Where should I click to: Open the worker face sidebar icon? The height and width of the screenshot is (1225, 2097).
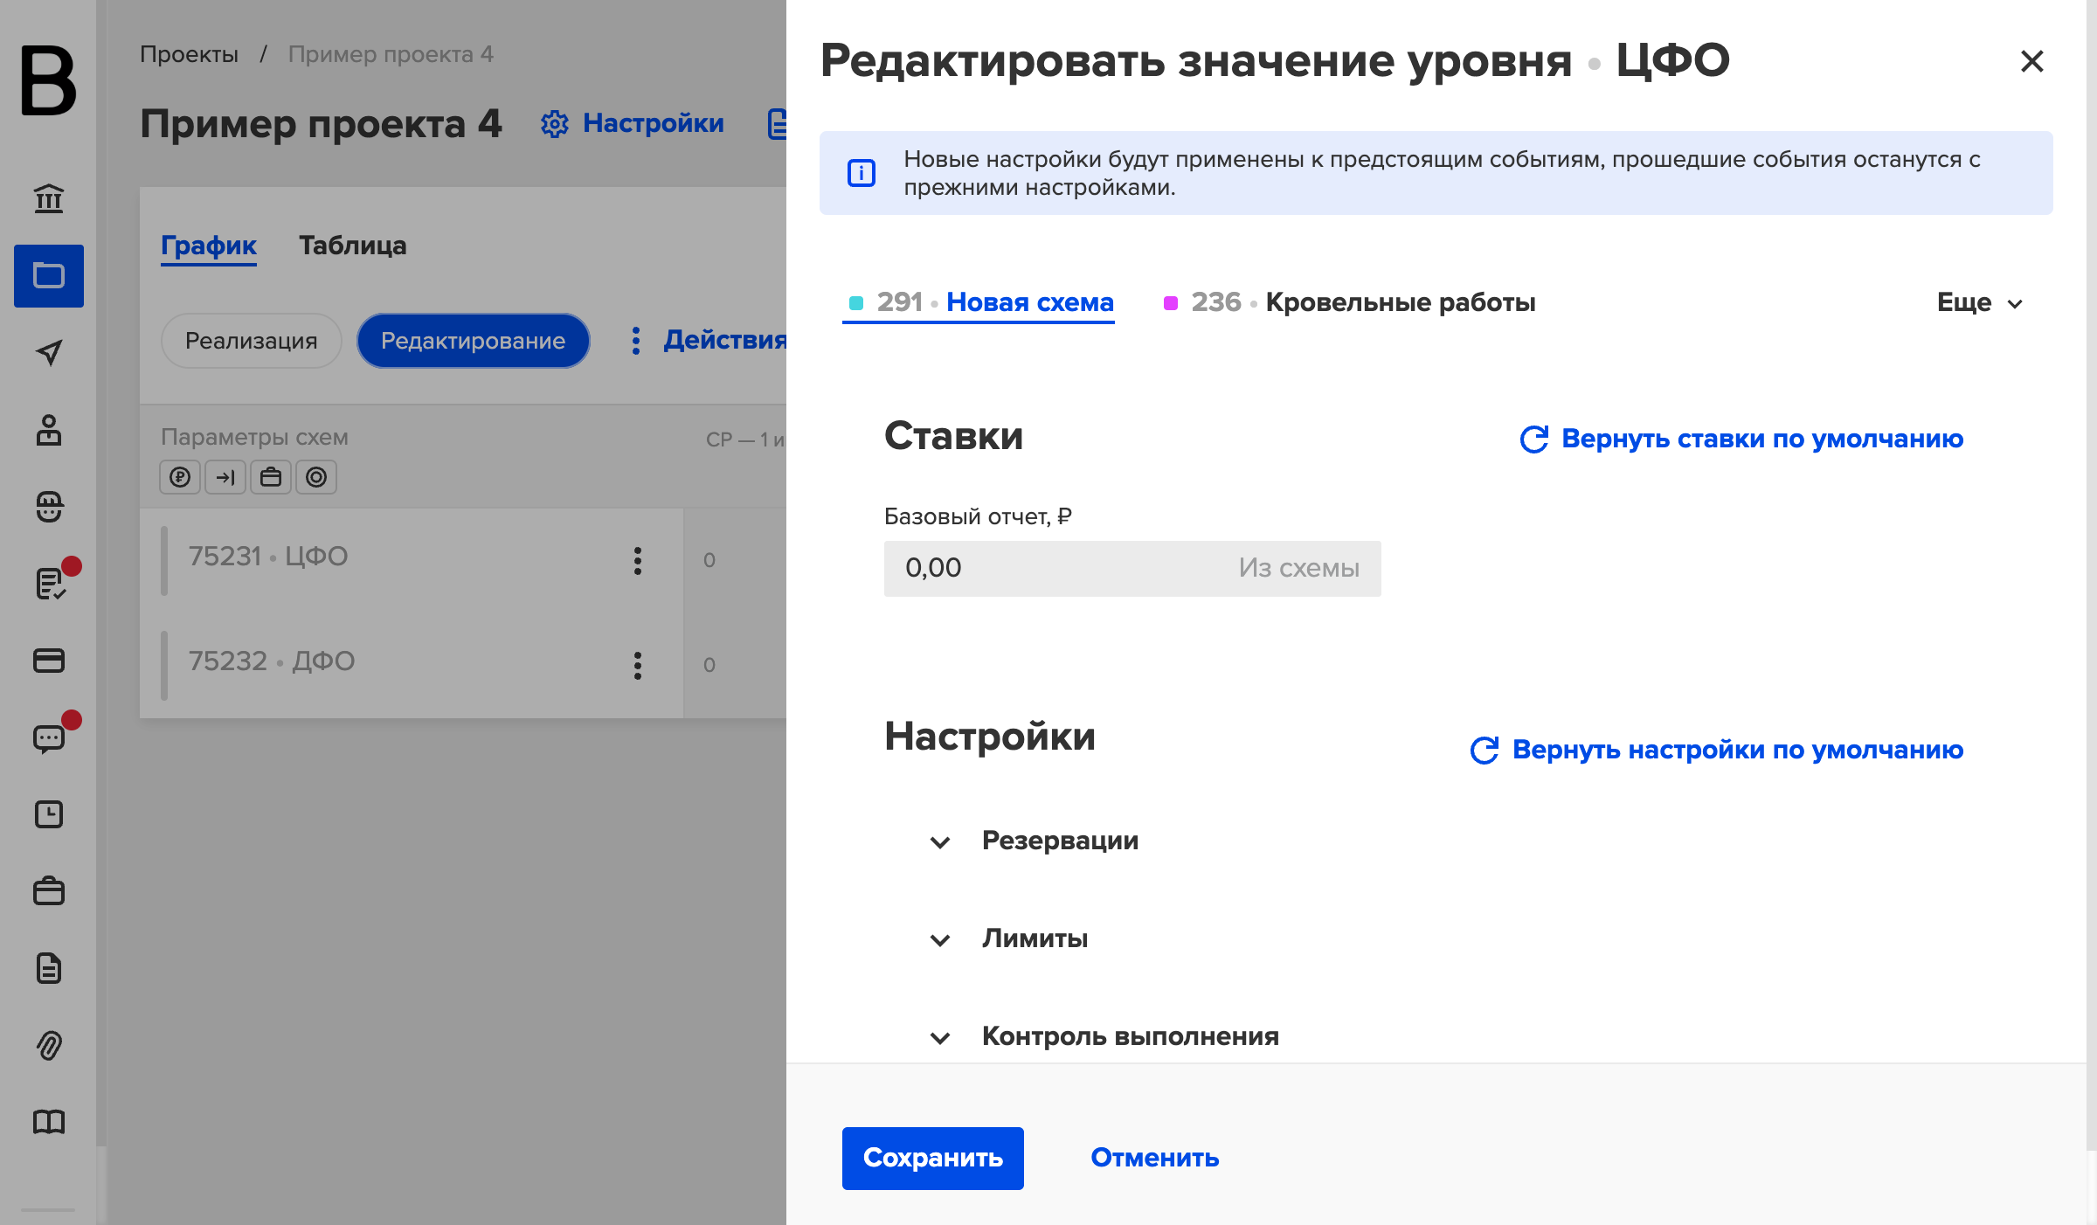[49, 507]
